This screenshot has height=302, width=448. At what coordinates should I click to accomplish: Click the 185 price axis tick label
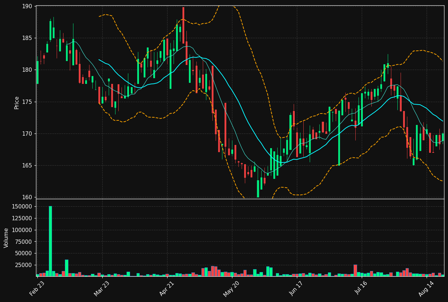coord(27,38)
